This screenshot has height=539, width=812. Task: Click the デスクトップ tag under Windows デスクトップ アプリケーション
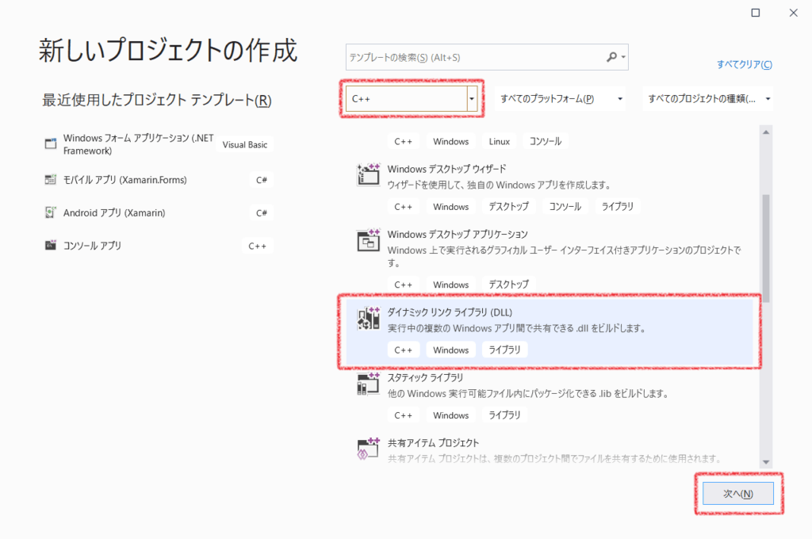click(x=508, y=285)
